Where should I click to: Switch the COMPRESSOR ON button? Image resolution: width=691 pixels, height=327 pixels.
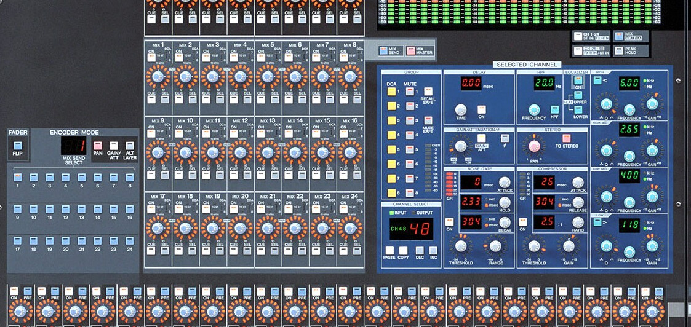tap(522, 223)
